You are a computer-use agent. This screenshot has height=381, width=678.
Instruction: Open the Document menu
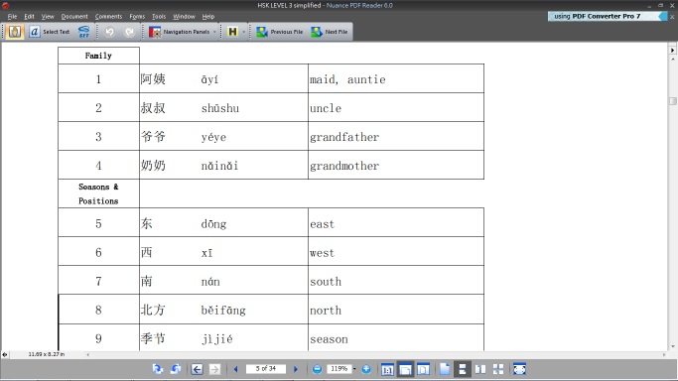74,17
